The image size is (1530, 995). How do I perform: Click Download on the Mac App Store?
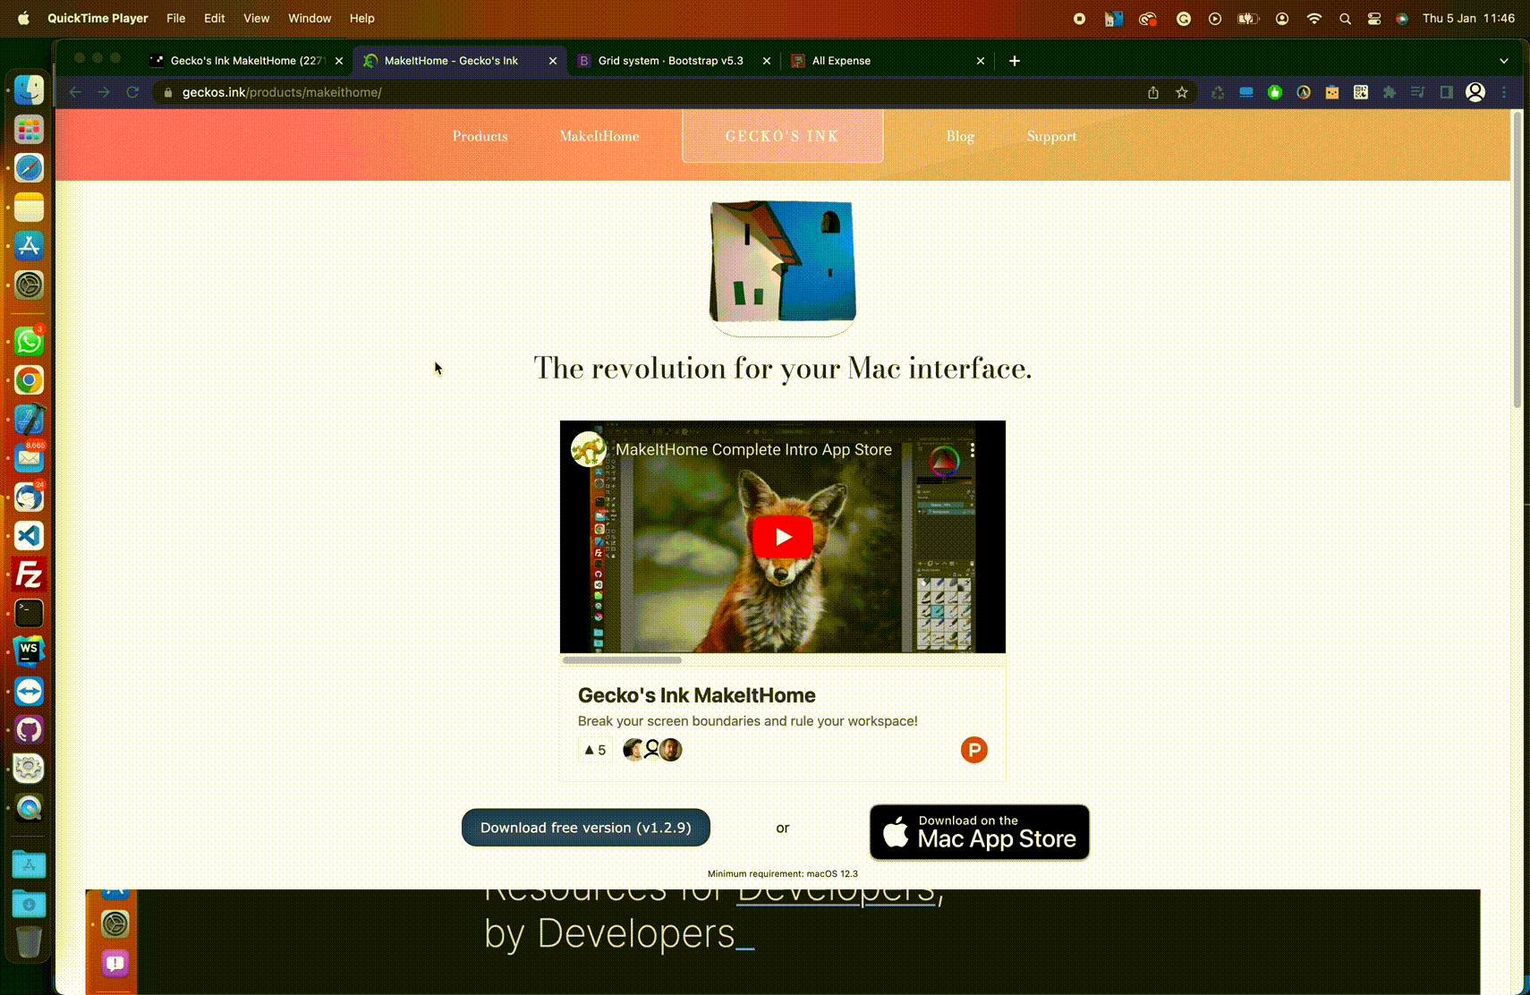tap(979, 832)
